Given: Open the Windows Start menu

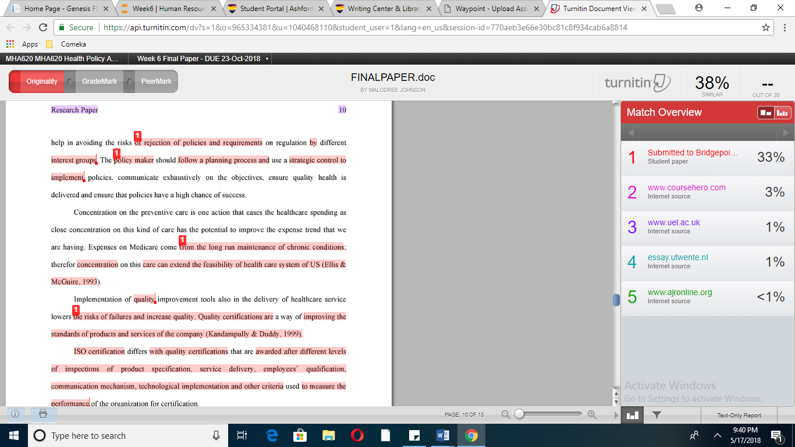Looking at the screenshot, I should 14,435.
